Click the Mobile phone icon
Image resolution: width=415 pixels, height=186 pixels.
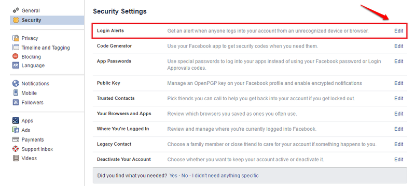tap(16, 92)
